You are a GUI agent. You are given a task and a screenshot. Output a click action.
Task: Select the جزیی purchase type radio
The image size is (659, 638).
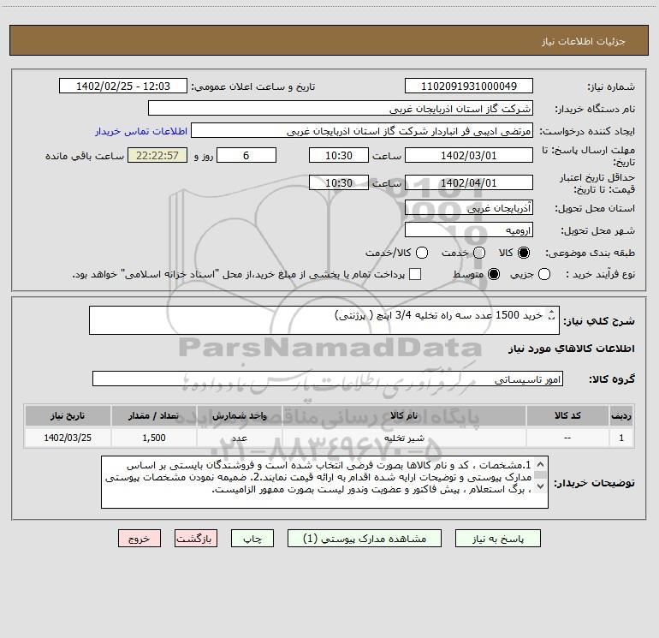coord(543,274)
